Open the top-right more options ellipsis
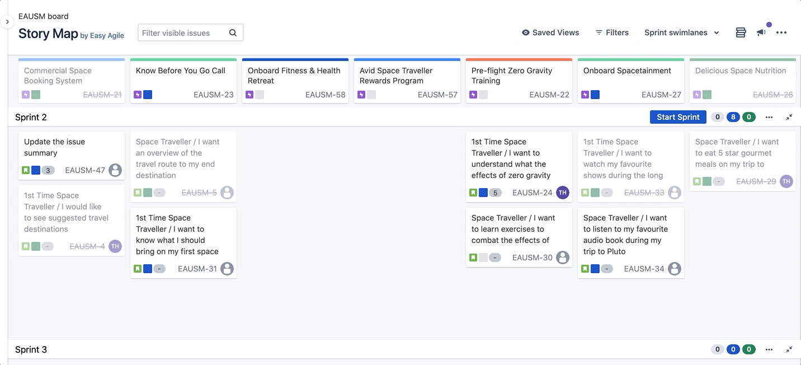The width and height of the screenshot is (801, 365). 781,32
